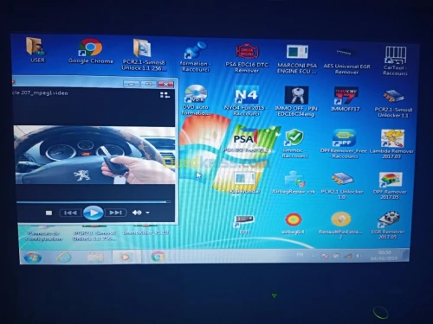Open RenaultPinExtra 2 icon
This screenshot has width=433, height=324.
340,220
